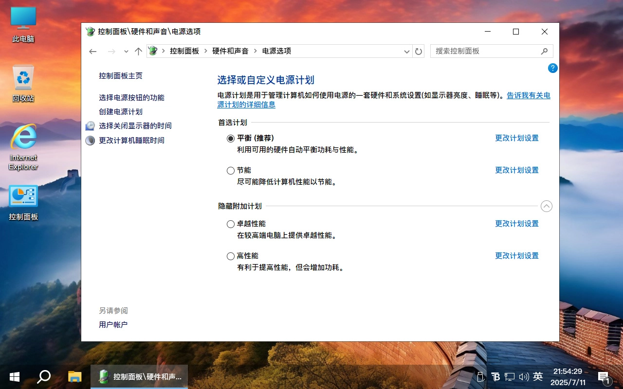Open the network icon in system tray
The image size is (623, 389).
[x=510, y=376]
